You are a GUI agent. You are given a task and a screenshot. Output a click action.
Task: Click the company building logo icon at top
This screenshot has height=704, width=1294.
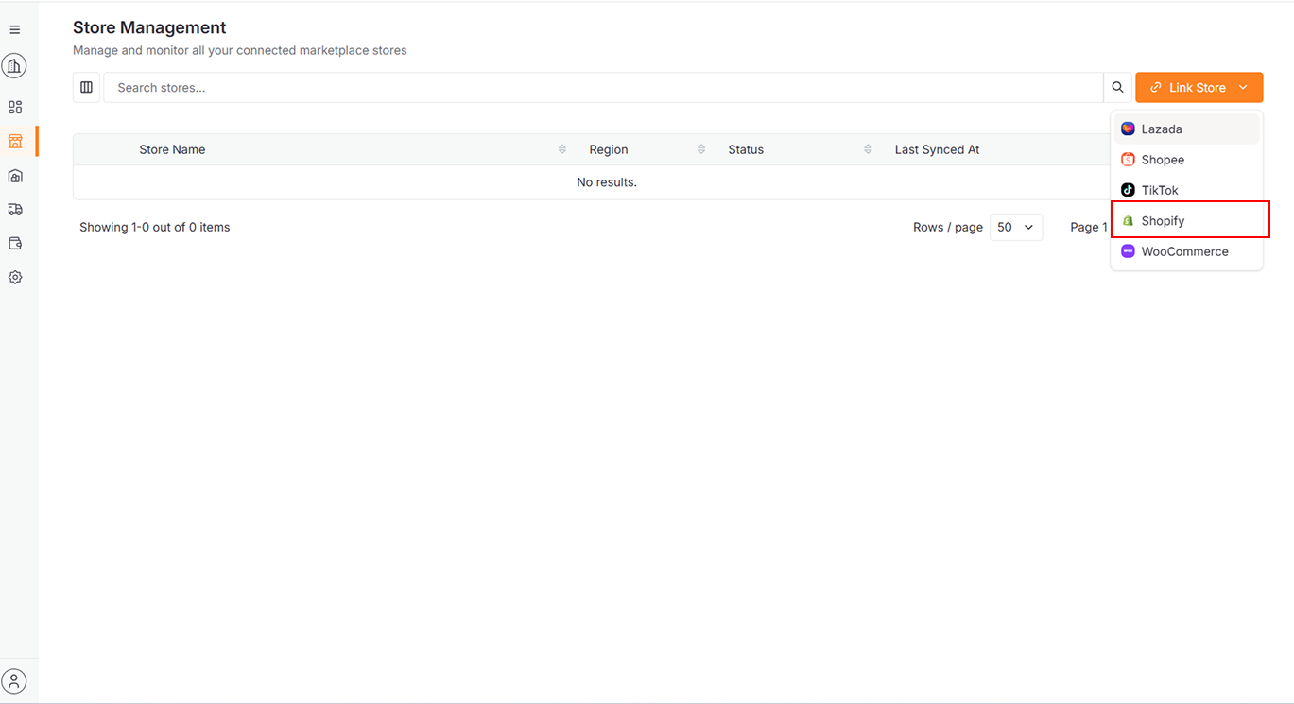coord(14,65)
